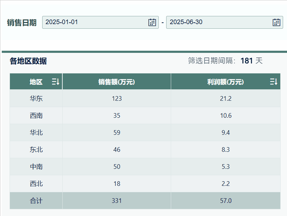Select the 华北 region cell

(36, 133)
